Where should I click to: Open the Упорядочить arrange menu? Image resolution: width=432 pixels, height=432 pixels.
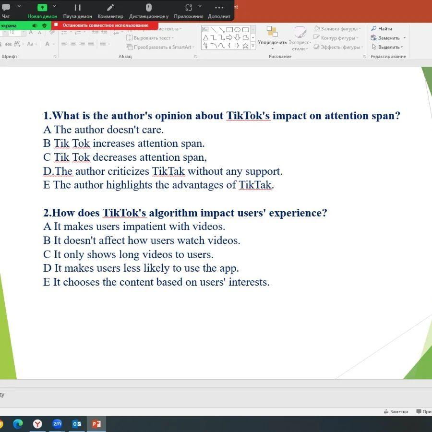272,38
